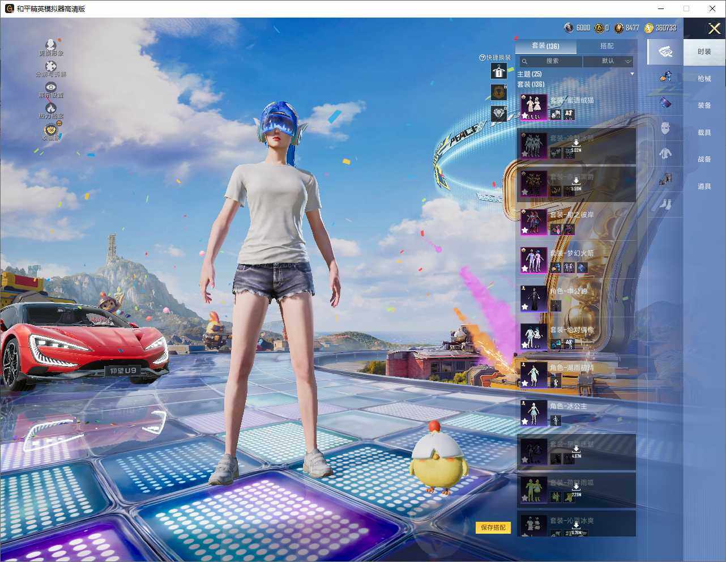This screenshot has height=562, width=726.
Task: Download the 5.59M outfit set
Action: (576, 185)
